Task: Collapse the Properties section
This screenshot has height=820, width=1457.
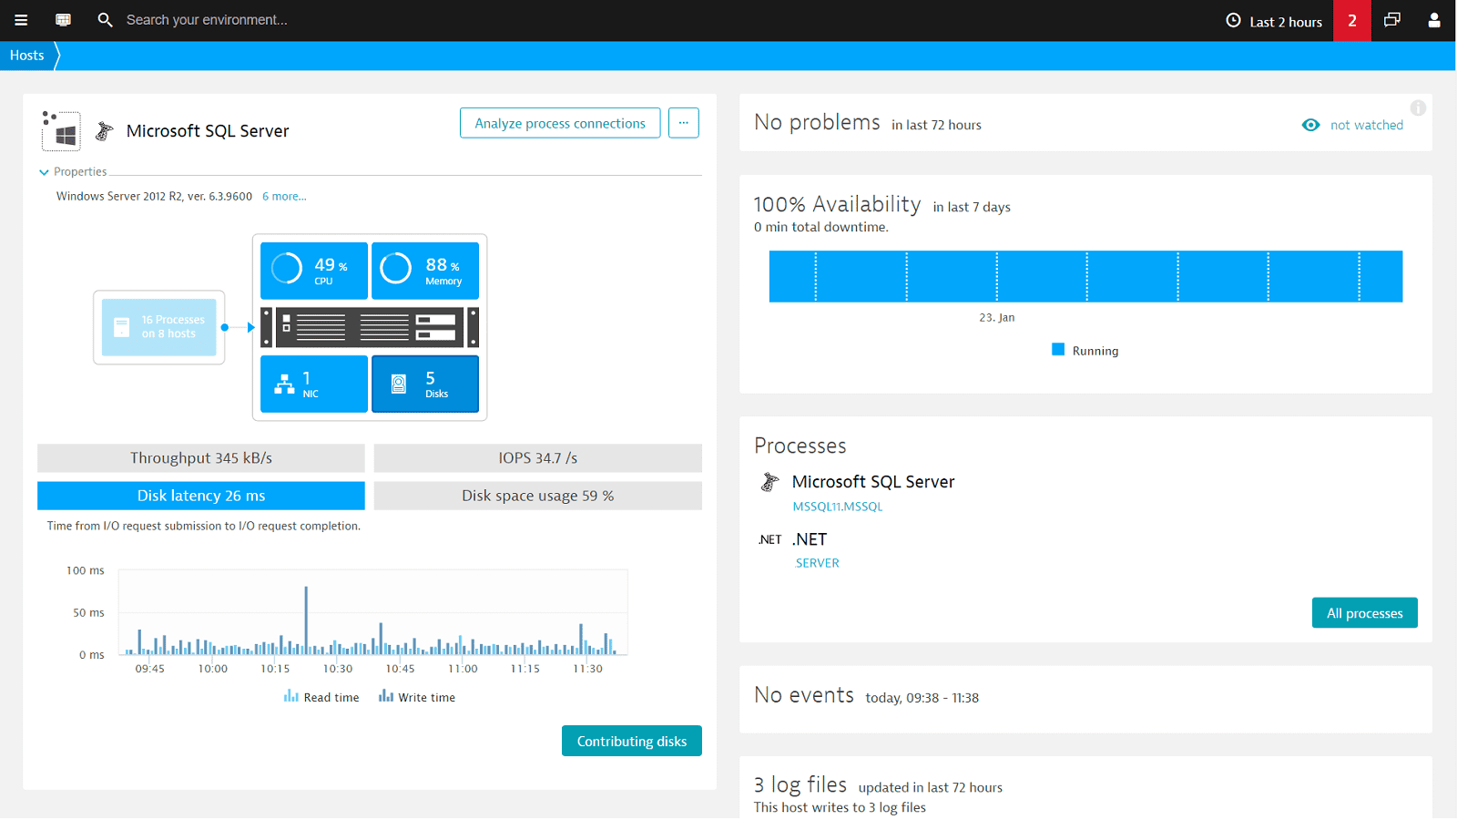Action: point(73,171)
